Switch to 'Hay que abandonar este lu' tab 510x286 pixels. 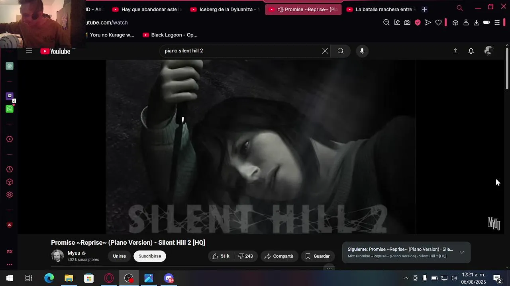coord(146,9)
